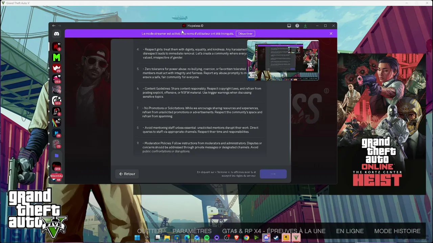433x243 pixels.
Task: Click the green Discord update download icon
Action: point(305,26)
